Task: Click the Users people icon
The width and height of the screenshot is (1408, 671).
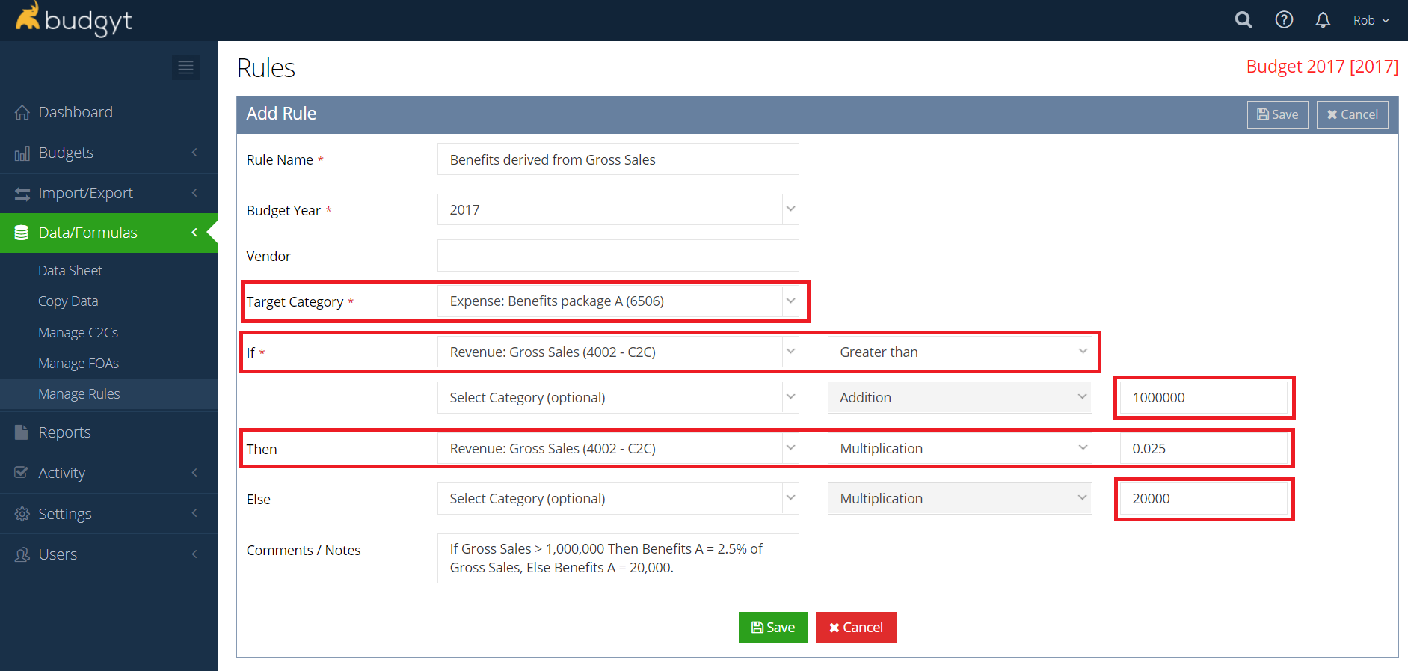Action: (22, 554)
